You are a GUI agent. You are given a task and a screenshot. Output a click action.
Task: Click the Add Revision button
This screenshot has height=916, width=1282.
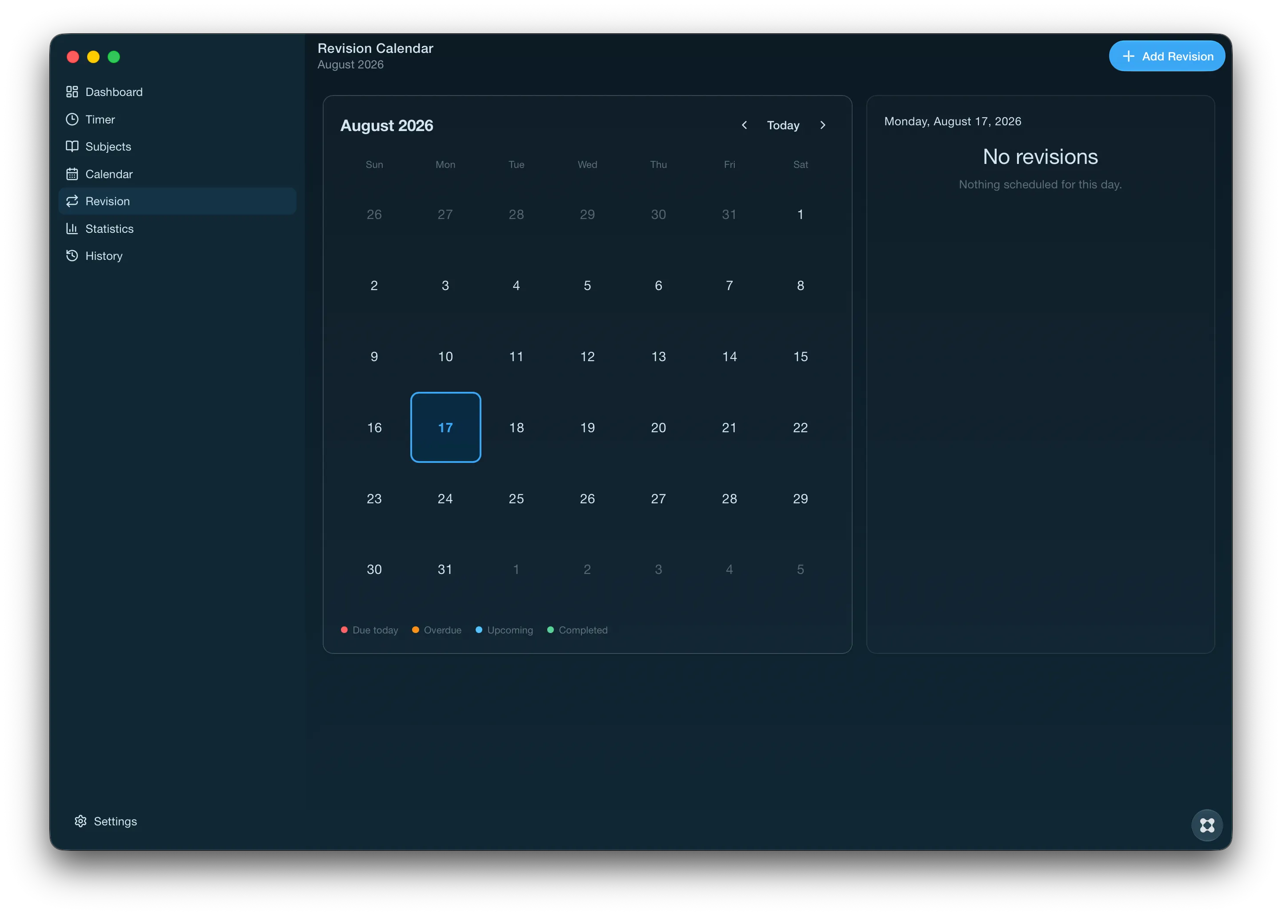(1166, 56)
